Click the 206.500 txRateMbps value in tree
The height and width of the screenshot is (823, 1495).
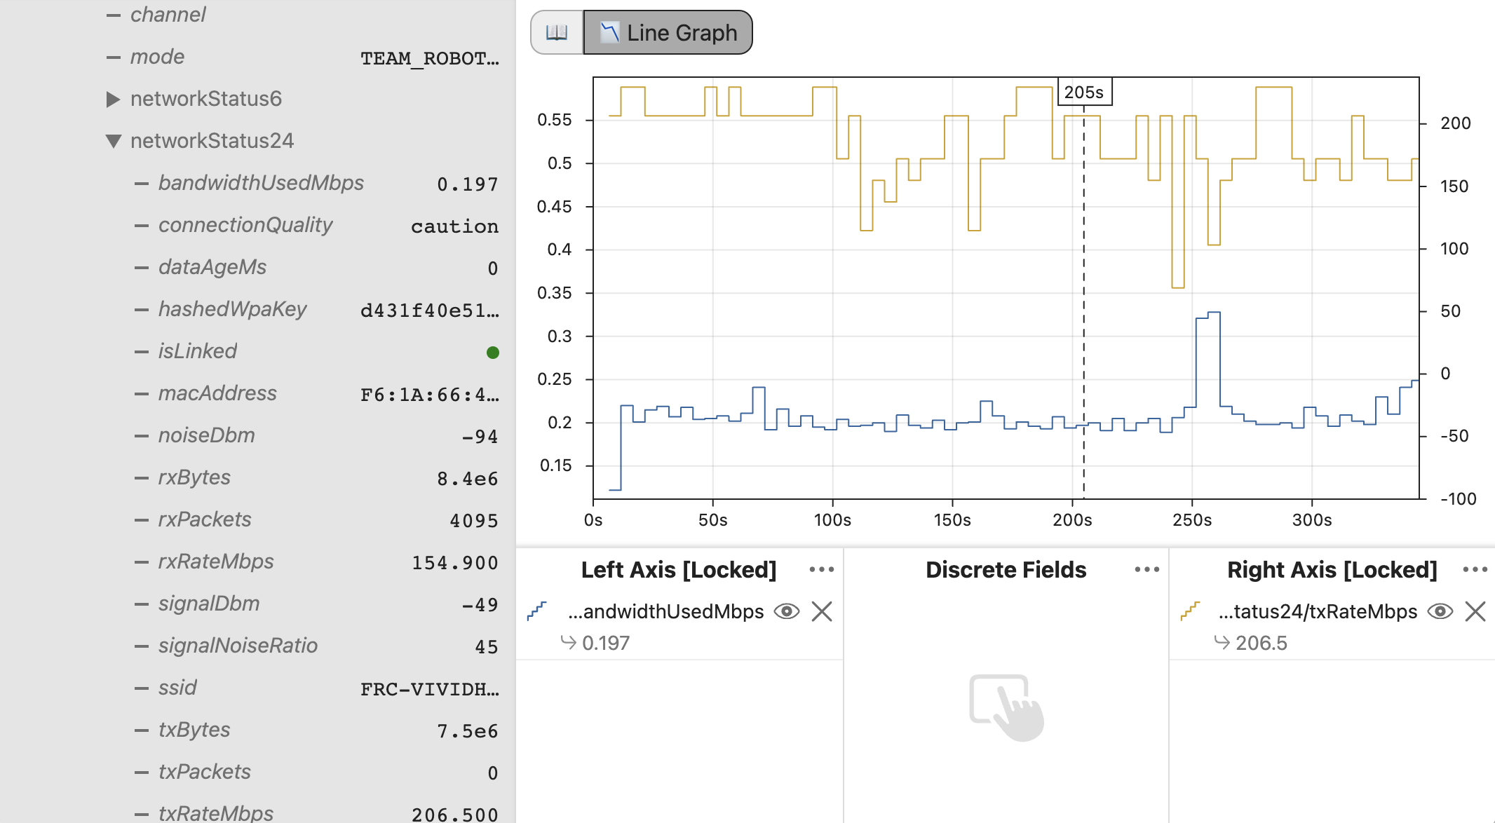[x=455, y=815]
